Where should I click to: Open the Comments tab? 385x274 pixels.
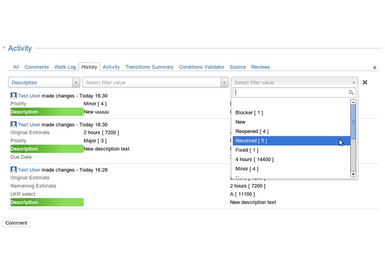(x=37, y=67)
